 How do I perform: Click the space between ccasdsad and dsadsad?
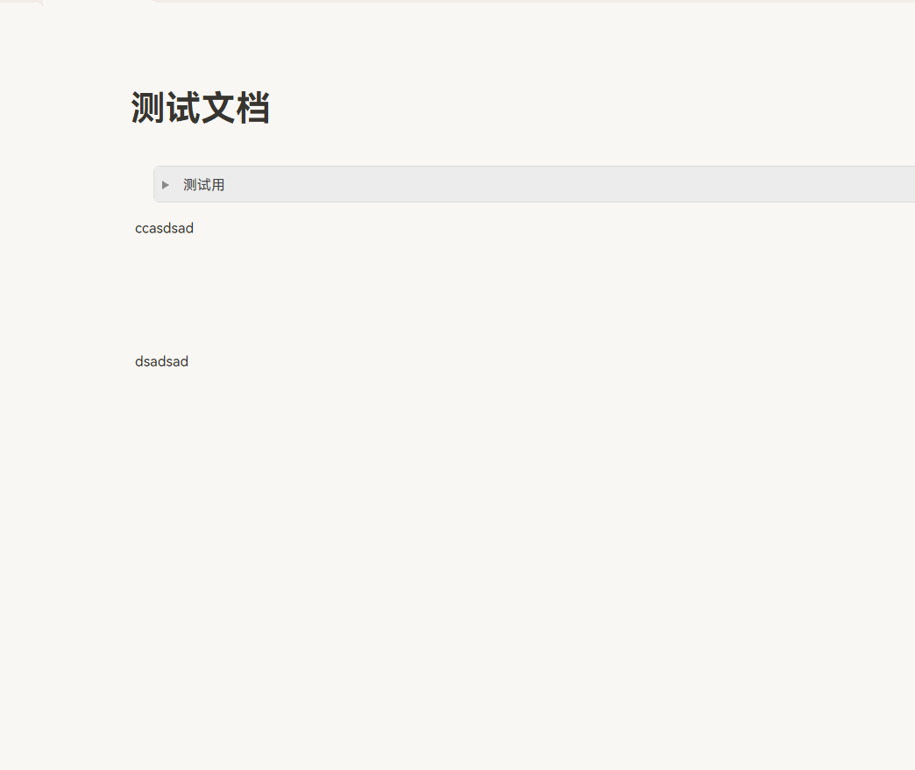pos(263,294)
